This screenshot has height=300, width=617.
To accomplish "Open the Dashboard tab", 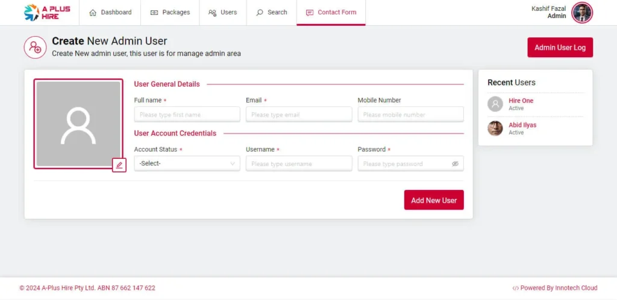I will pos(110,13).
